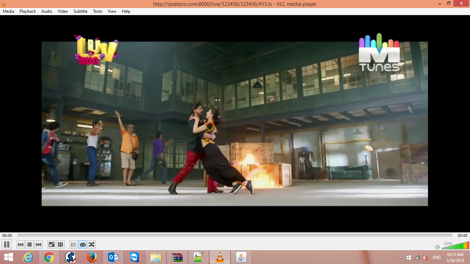Switch to the Java app in taskbar
470x264 pixels.
[x=241, y=257]
